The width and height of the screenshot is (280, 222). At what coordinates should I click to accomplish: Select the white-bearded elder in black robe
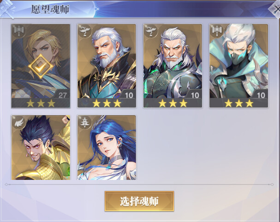click(x=107, y=66)
